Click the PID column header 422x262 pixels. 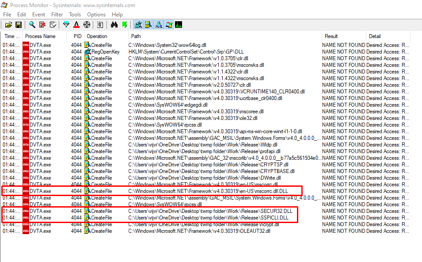tap(76, 36)
